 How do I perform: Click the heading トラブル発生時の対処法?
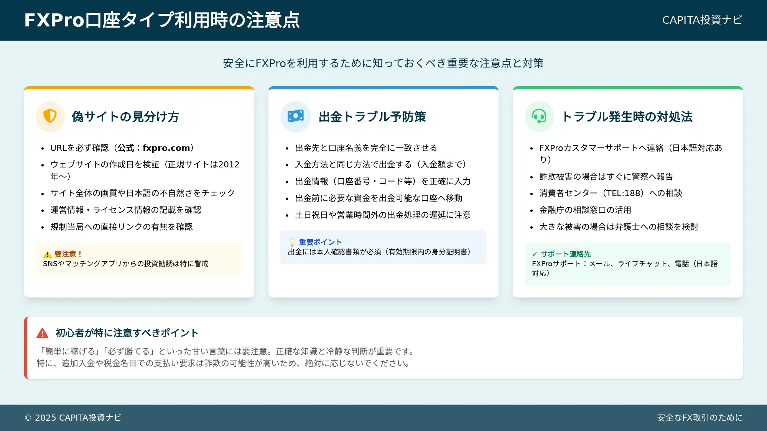click(x=627, y=116)
